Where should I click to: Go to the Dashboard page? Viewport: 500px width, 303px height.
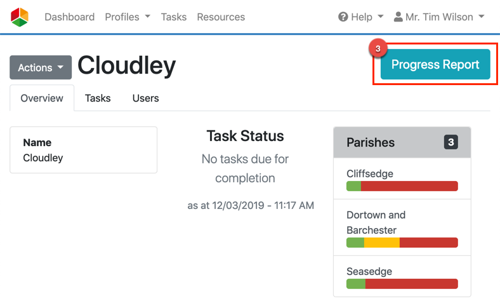tap(69, 17)
